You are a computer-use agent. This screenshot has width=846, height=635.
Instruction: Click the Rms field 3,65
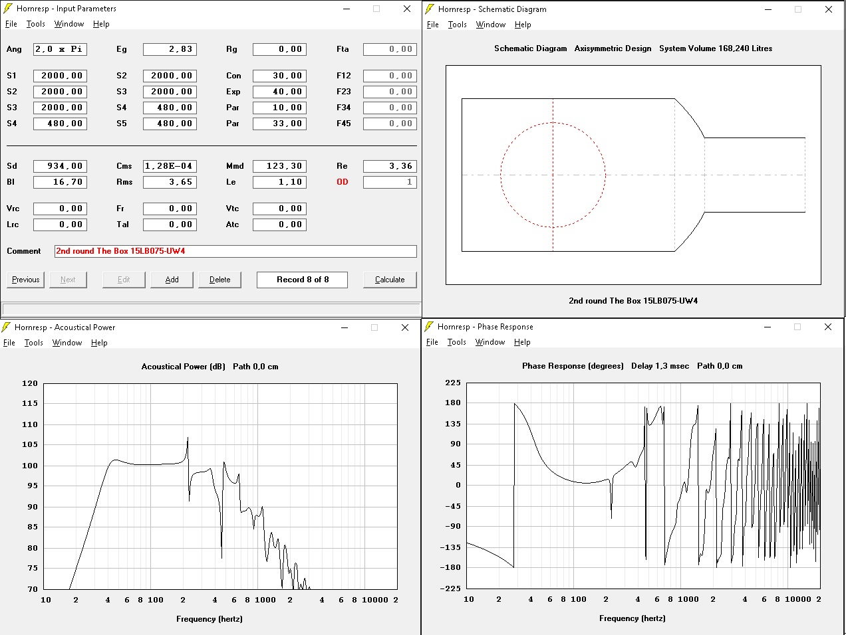click(x=170, y=182)
